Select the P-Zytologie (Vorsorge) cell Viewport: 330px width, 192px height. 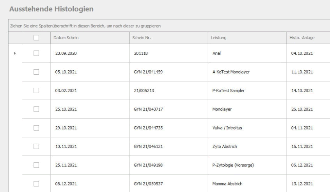231,165
